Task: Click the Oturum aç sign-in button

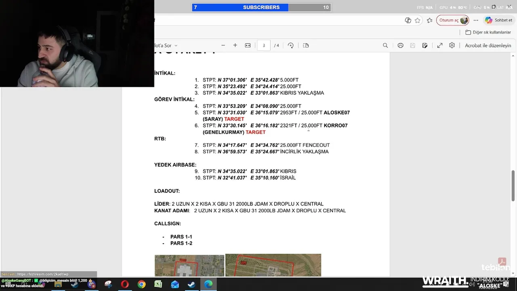Action: [x=453, y=20]
